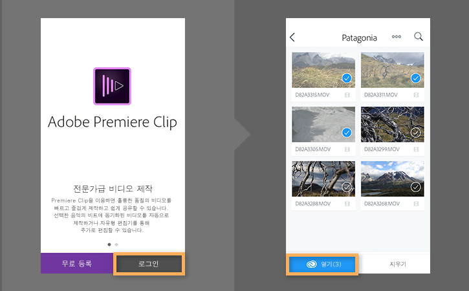Click the file name D82A3305.MOV
This screenshot has width=469, height=291.
(x=313, y=149)
